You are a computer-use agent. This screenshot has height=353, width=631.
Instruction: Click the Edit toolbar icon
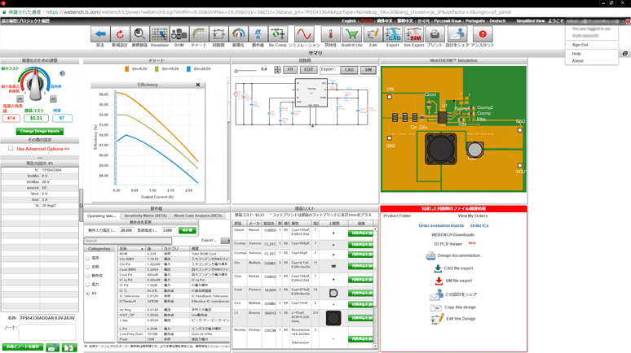(x=373, y=34)
